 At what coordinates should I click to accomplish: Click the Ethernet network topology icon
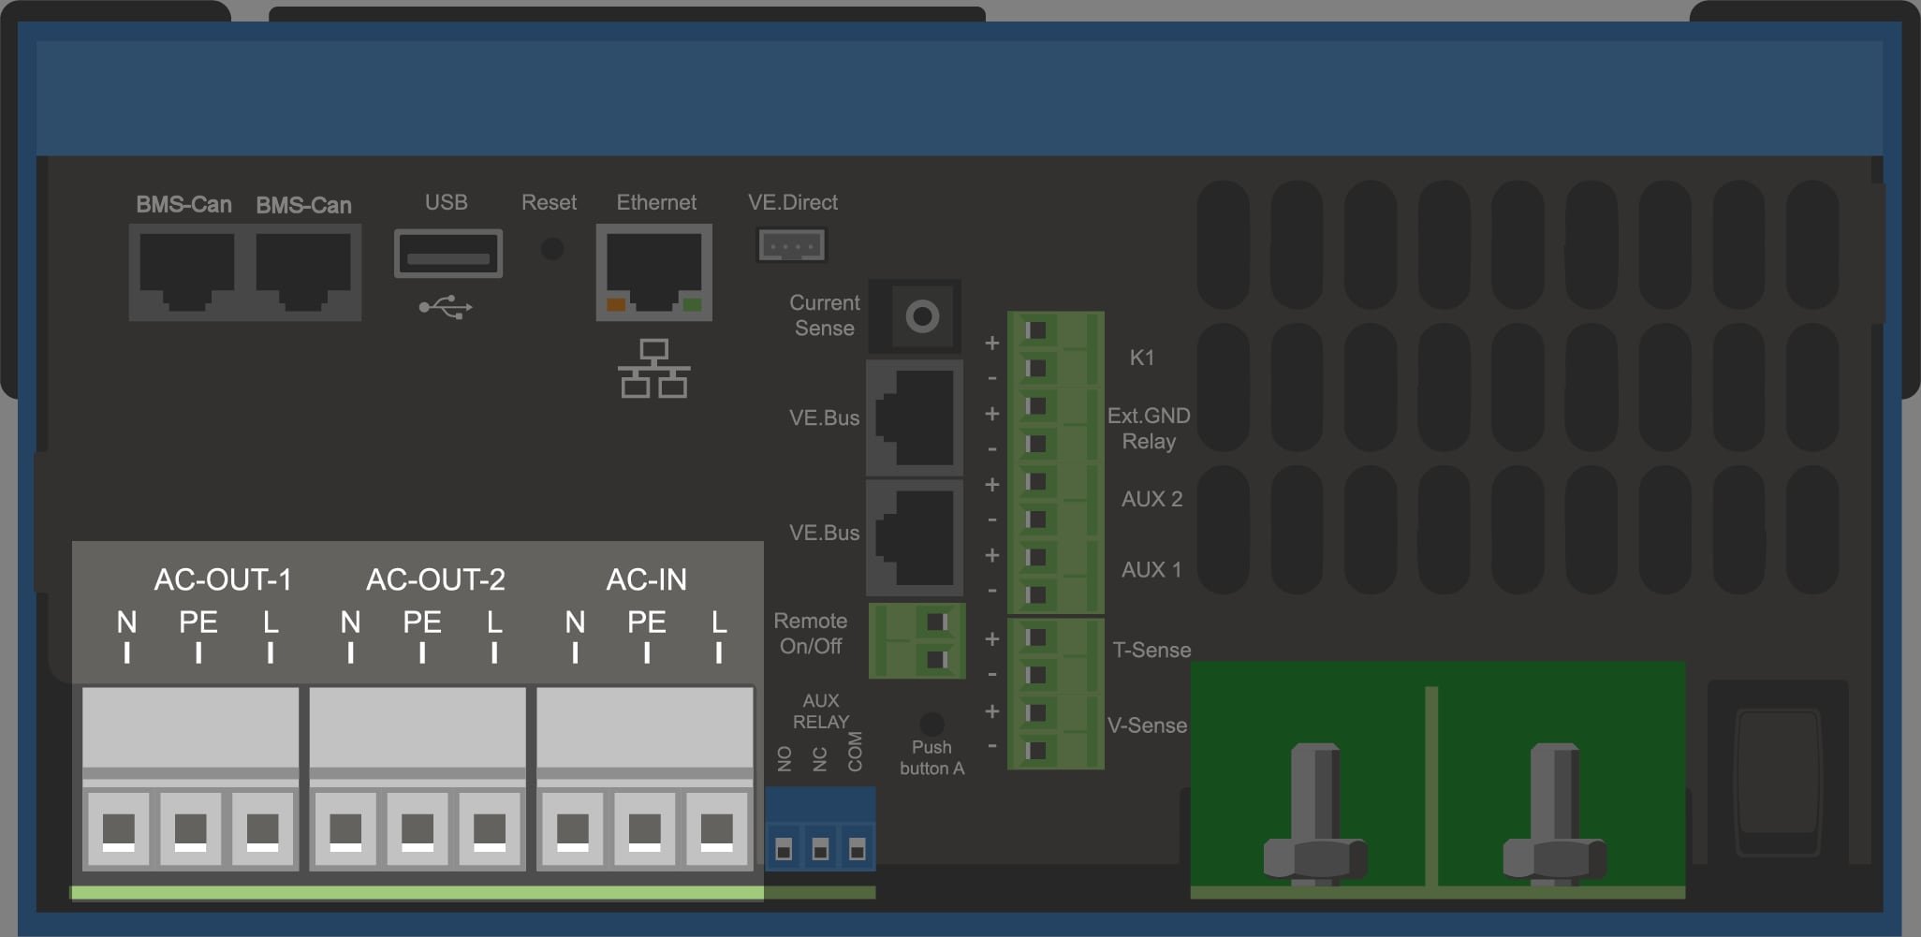653,369
